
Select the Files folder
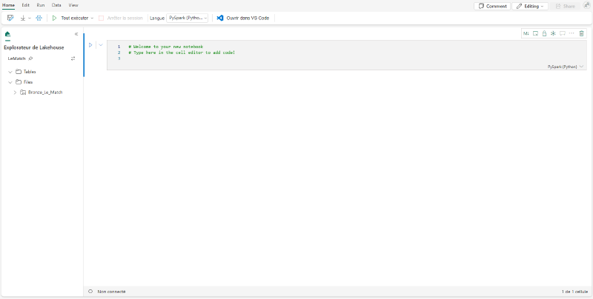(27, 82)
